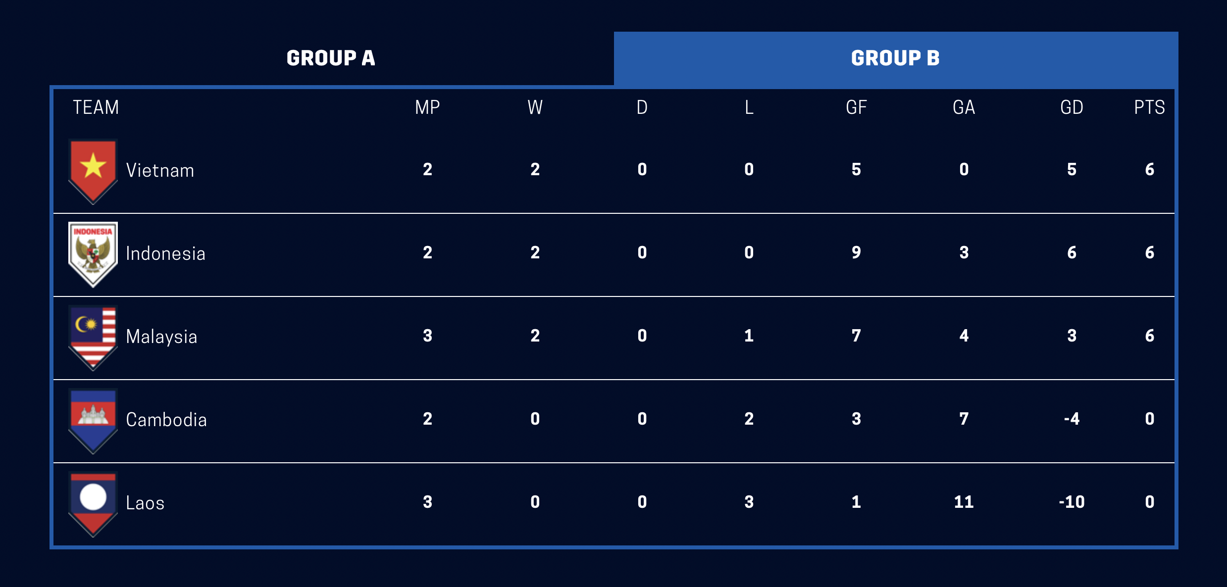Viewport: 1227px width, 587px height.
Task: Open the Malaysia team name link
Action: click(x=161, y=337)
